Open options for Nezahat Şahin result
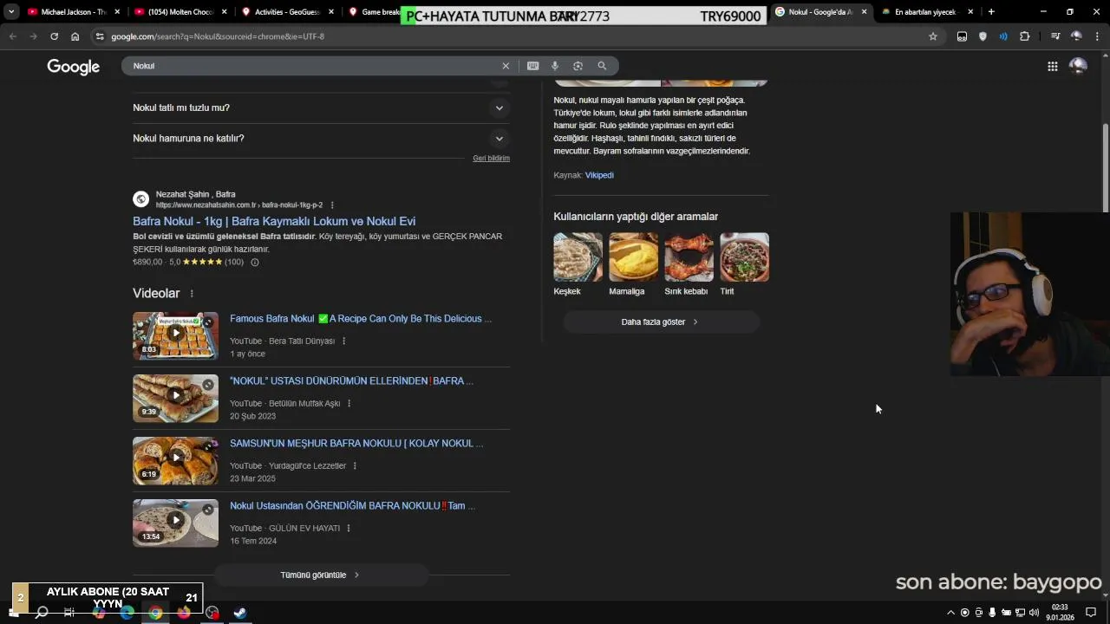The height and width of the screenshot is (624, 1110). click(x=332, y=205)
